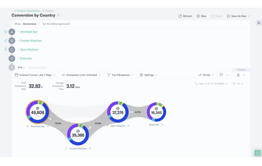Image resolution: width=262 pixels, height=166 pixels.
Task: Click the sidebar panel icon on the right edge
Action: 259,23
